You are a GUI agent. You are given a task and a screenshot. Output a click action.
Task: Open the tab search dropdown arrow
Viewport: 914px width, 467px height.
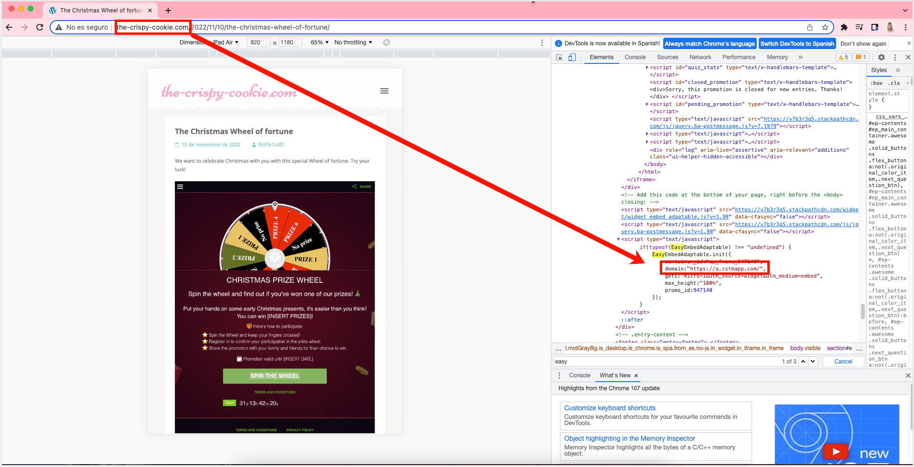pos(905,10)
